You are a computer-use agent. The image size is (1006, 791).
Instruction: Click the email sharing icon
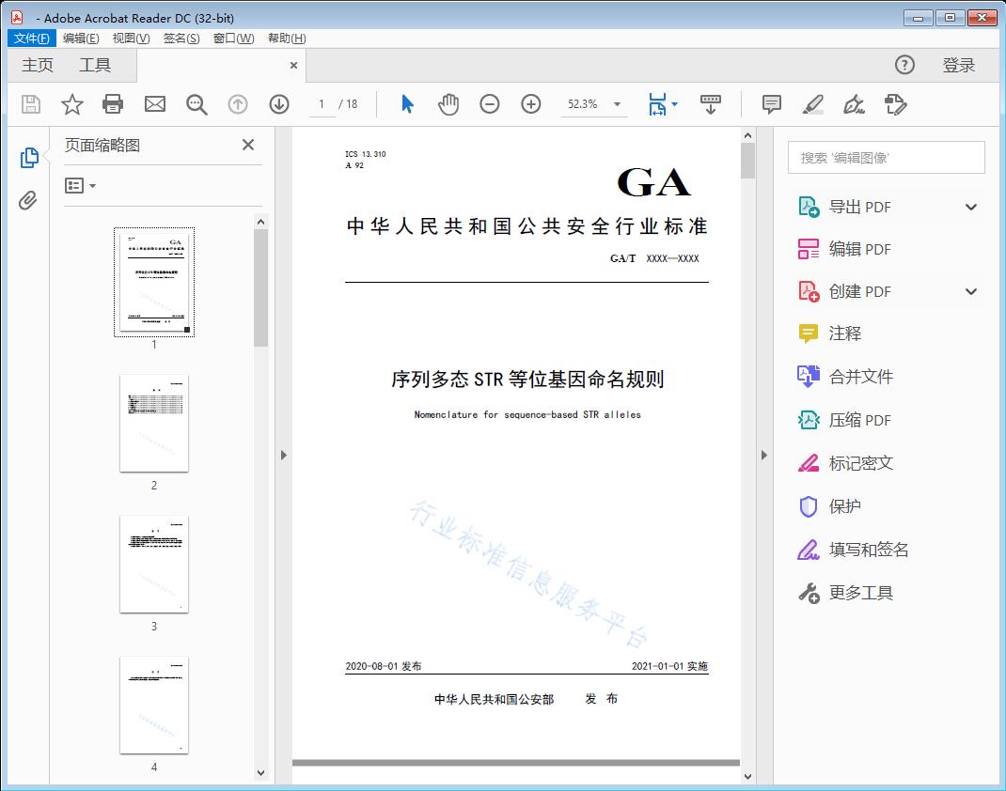click(154, 104)
